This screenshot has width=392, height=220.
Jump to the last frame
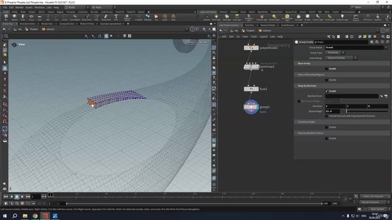tap(28, 197)
